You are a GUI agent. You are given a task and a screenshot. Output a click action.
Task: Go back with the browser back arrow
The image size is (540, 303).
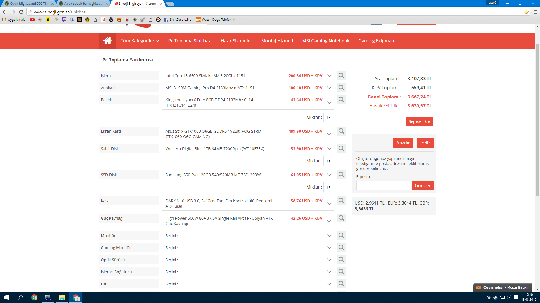5,12
